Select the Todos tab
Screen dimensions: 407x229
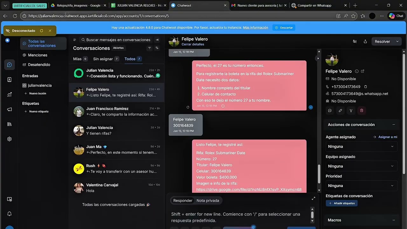pyautogui.click(x=133, y=59)
